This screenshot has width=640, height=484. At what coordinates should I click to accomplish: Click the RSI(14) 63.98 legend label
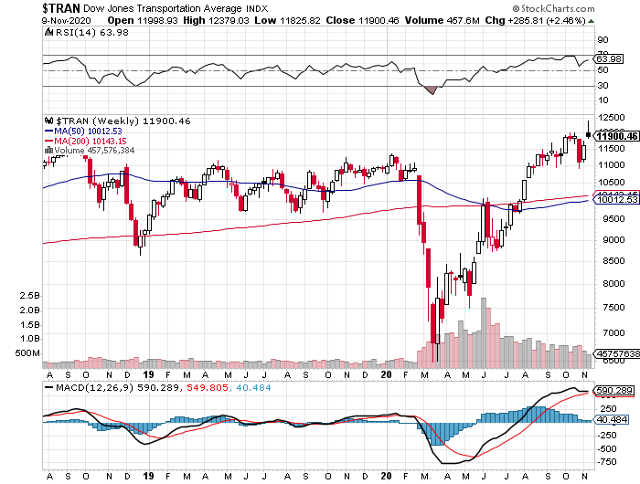[91, 32]
